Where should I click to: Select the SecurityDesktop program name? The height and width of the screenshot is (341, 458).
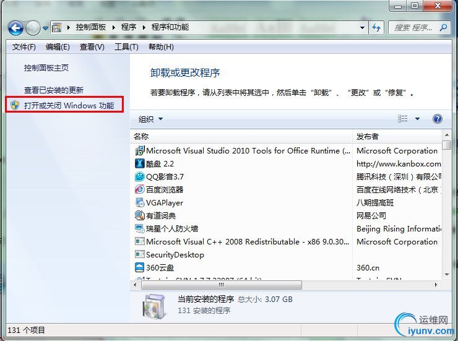click(x=175, y=254)
